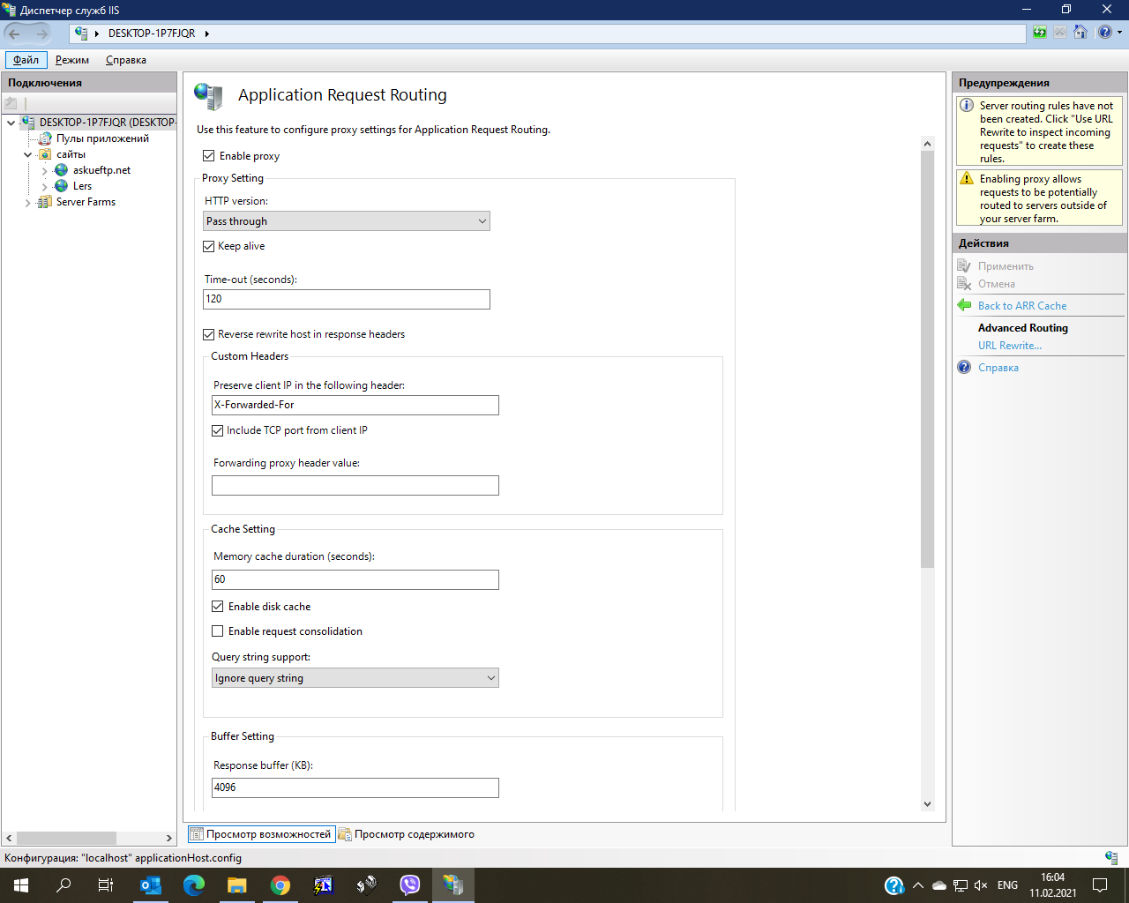Click Отмена action
Image resolution: width=1129 pixels, height=903 pixels.
[x=997, y=284]
